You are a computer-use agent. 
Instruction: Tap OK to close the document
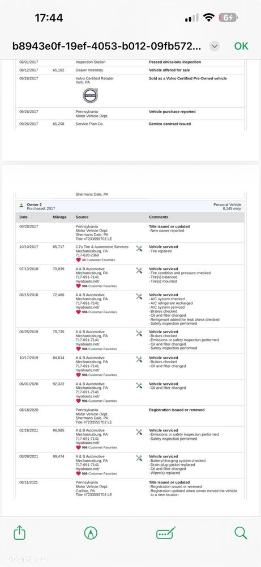241,46
